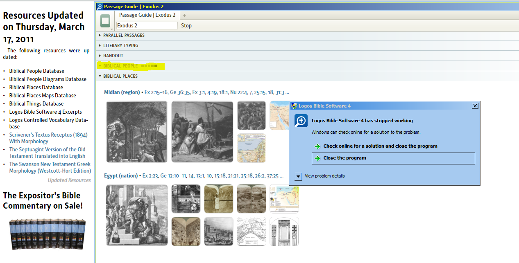Open the Passage Guide panel menu icon
Image resolution: width=519 pixels, height=263 pixels.
(x=106, y=21)
